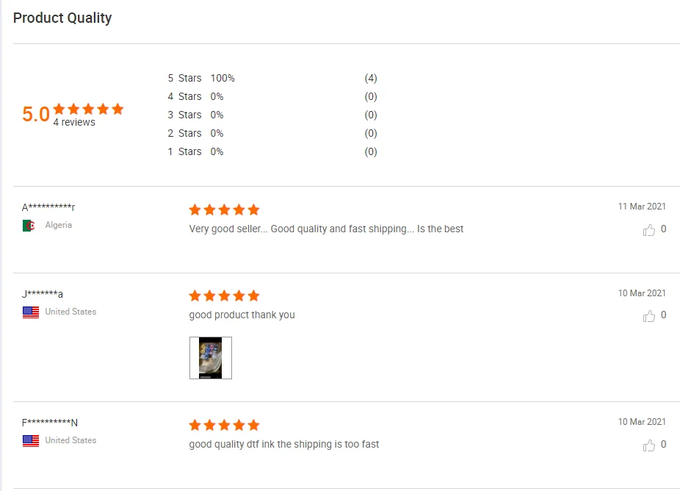Click the Product Quality heading
This screenshot has height=491, width=680.
(x=62, y=18)
